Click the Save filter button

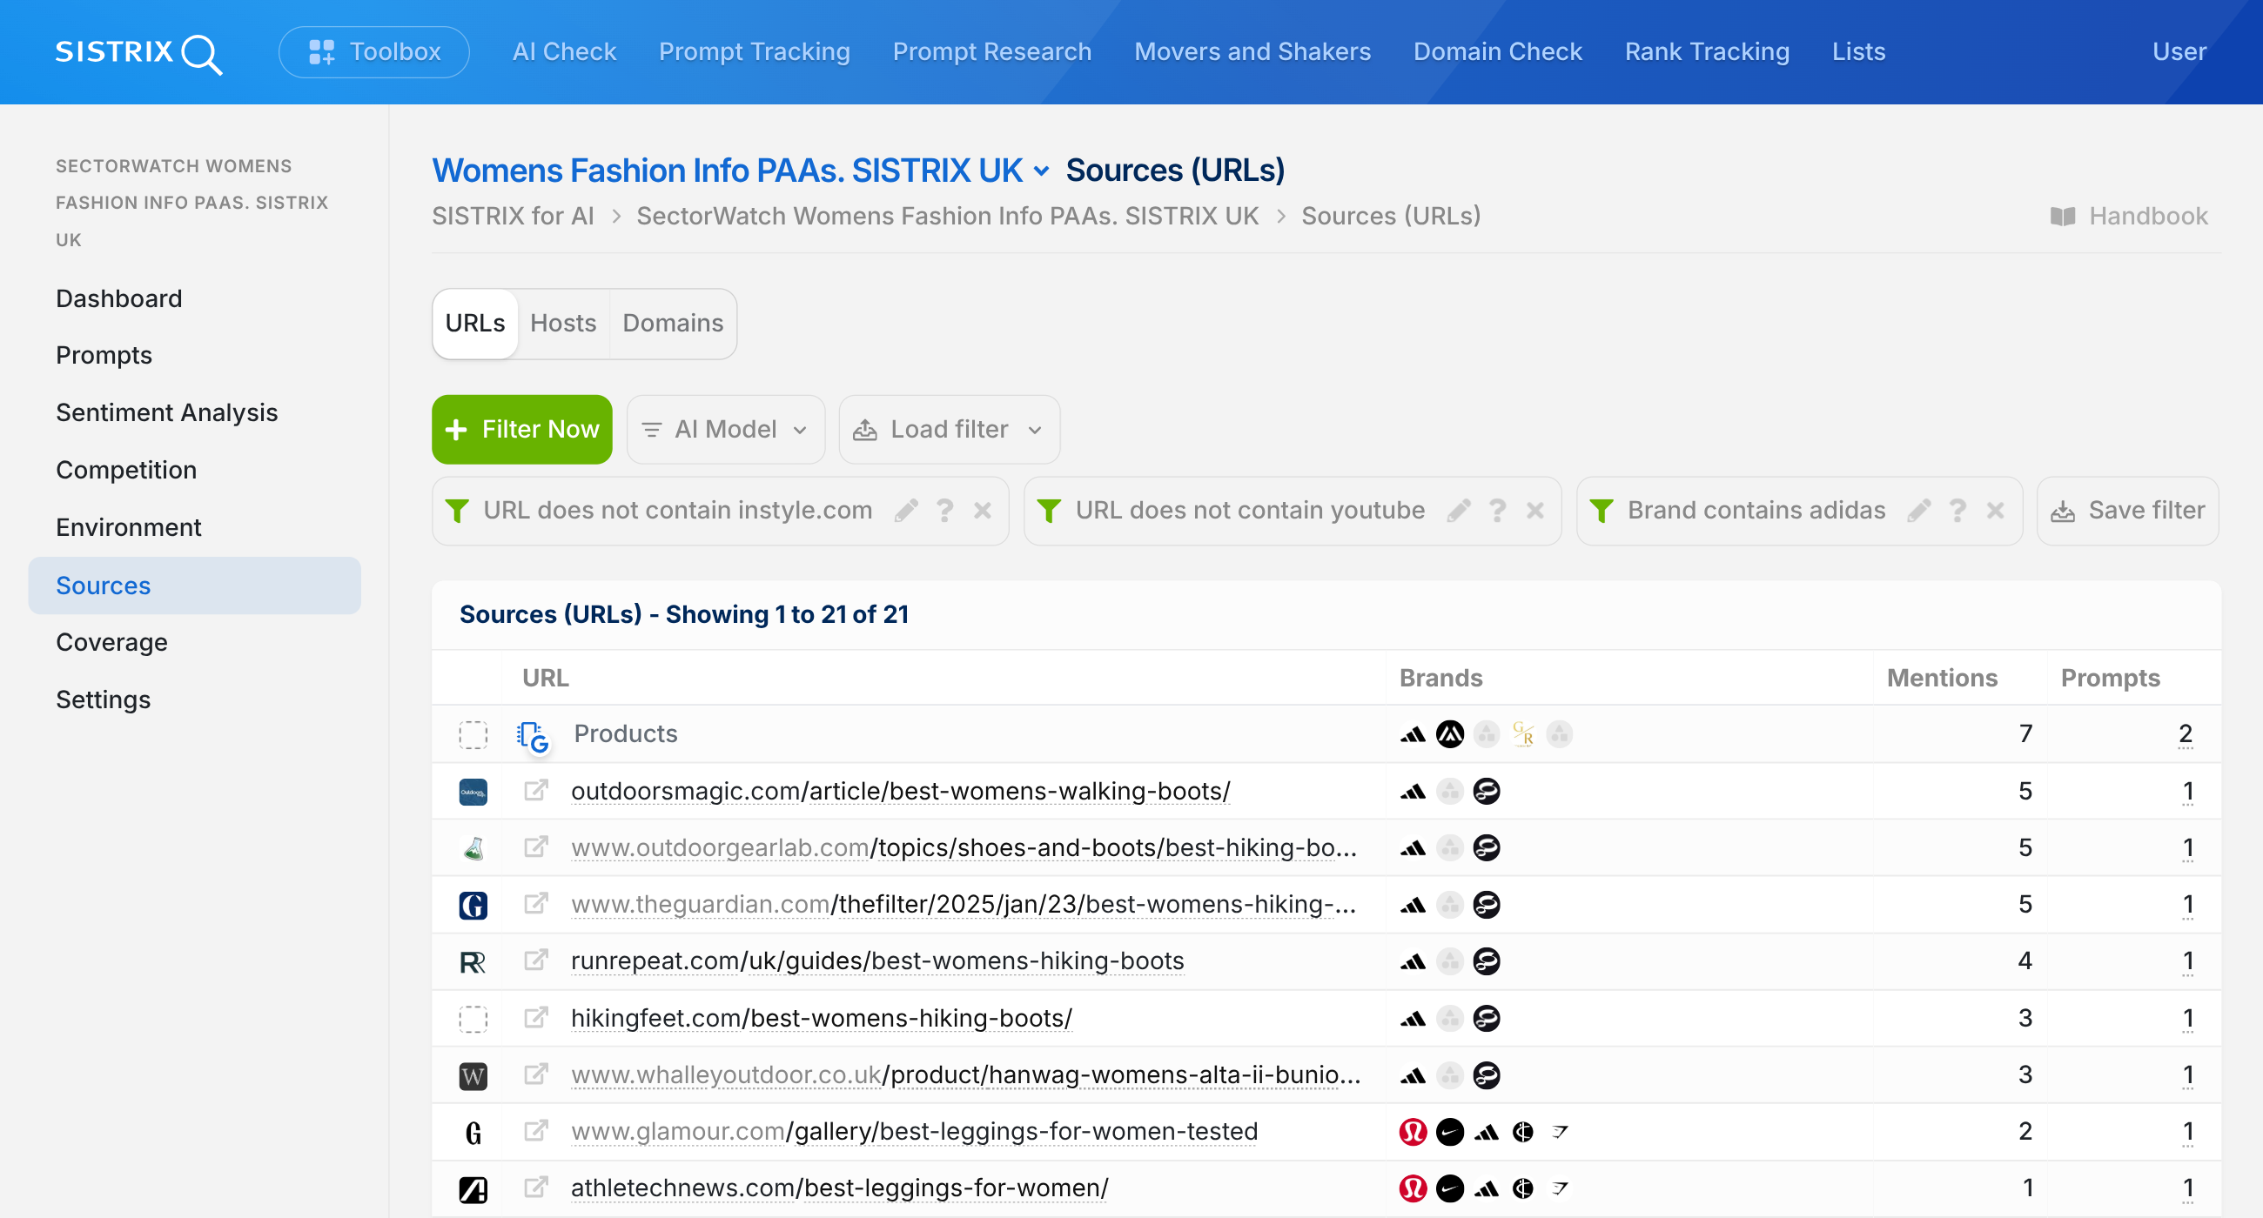point(2128,510)
